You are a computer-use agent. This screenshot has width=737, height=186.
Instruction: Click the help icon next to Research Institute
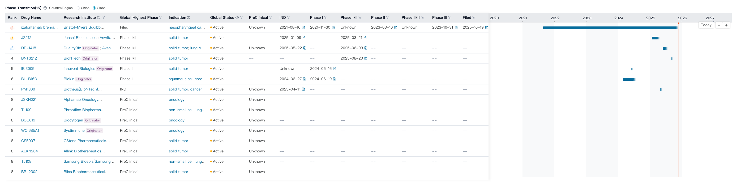pos(99,18)
